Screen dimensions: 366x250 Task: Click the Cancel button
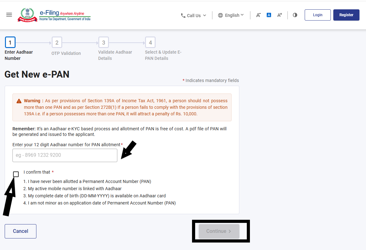[20, 231]
